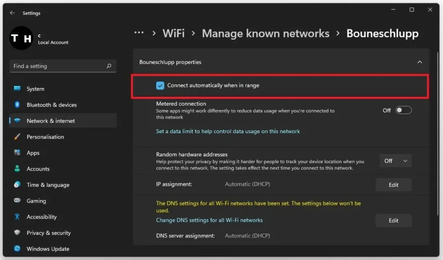Click the Windows Update sync icon
The image size is (443, 260).
point(17,248)
